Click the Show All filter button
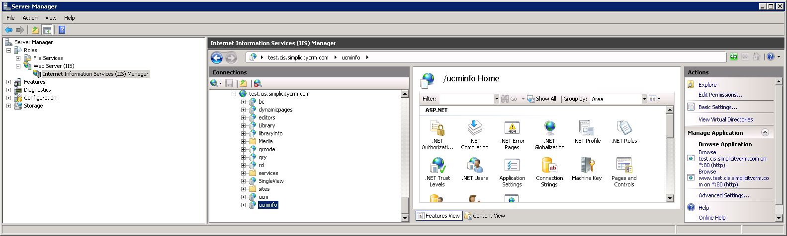This screenshot has height=236, width=787. (541, 99)
